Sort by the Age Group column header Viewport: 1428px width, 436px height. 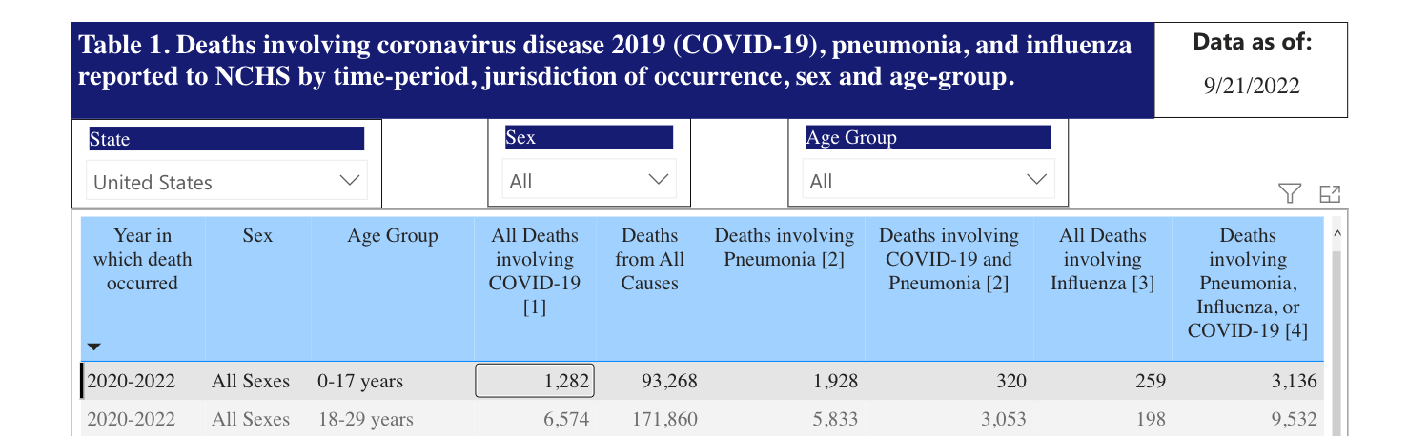coord(392,236)
